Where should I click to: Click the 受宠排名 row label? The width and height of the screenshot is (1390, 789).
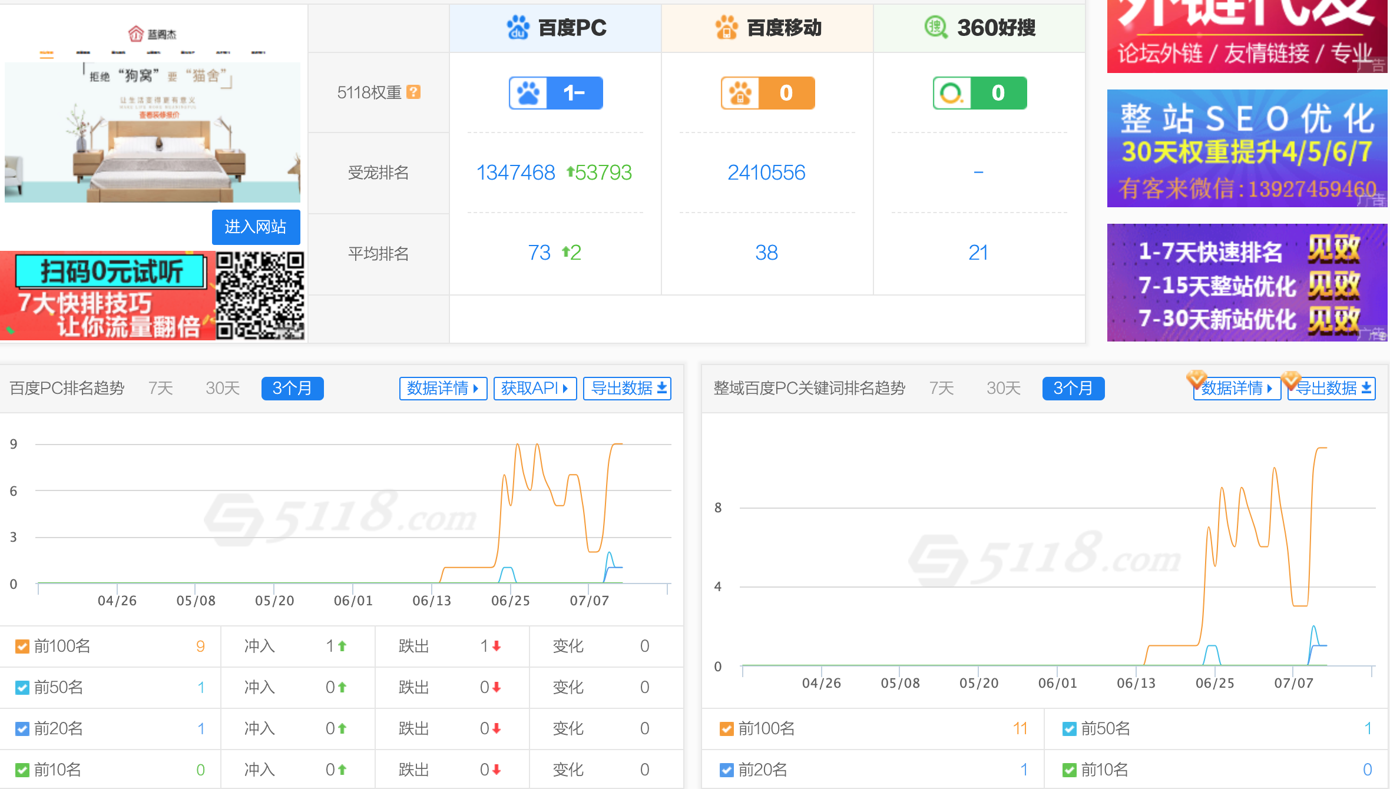pos(378,173)
